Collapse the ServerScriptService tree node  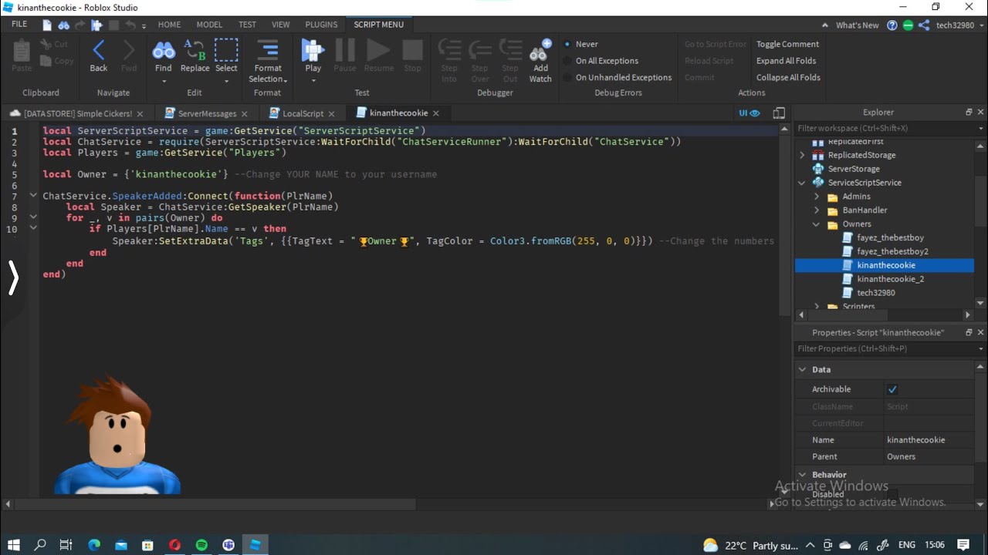[802, 183]
